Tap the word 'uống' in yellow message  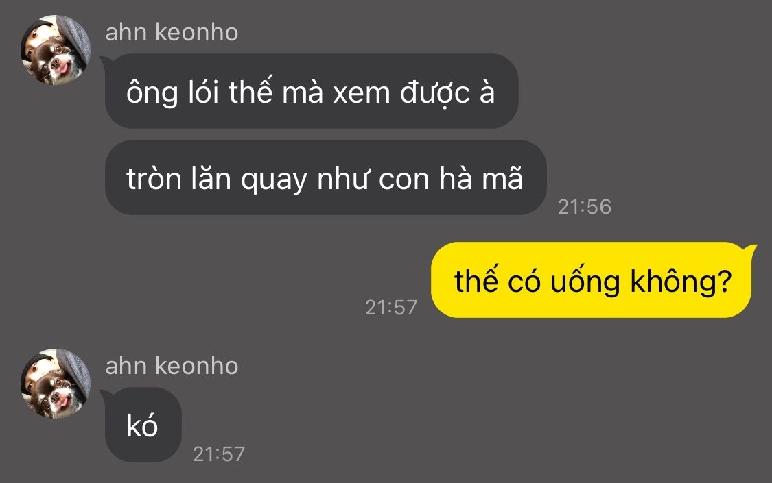click(x=585, y=282)
